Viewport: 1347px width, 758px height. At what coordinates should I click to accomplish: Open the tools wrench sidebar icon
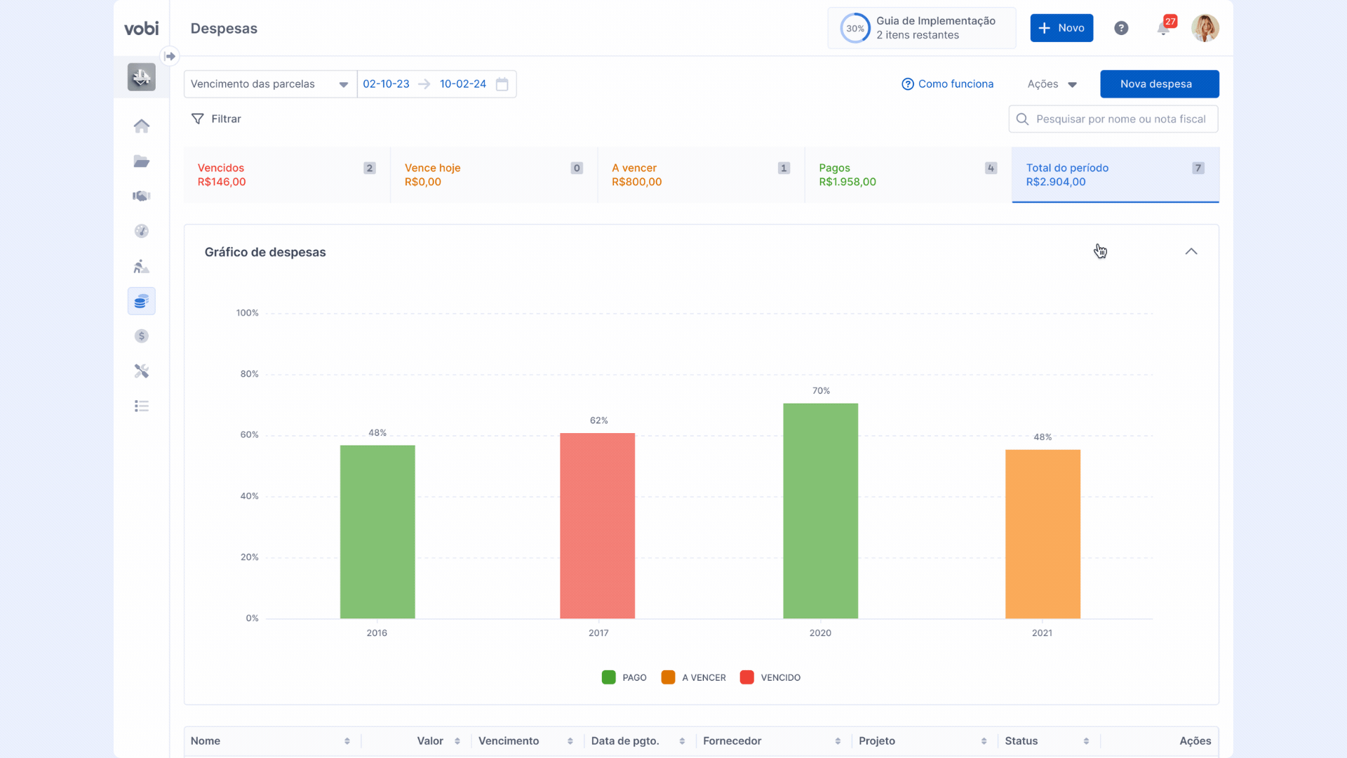coord(141,371)
